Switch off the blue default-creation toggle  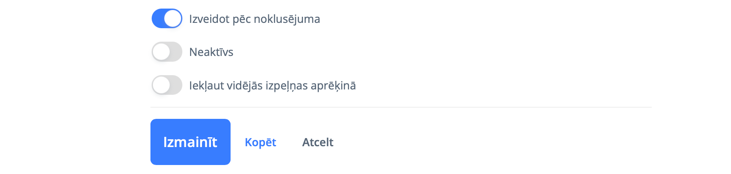click(x=167, y=19)
